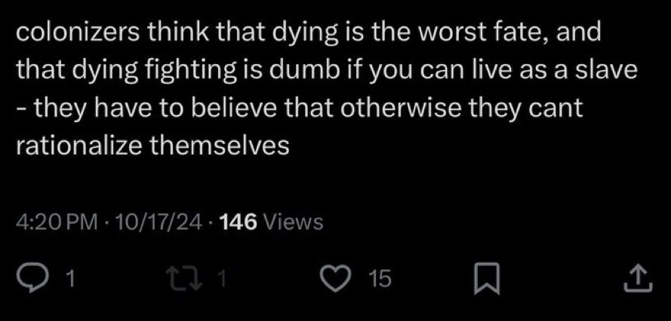Click the line starting with they have to believe
This screenshot has height=321, width=671.
[300, 109]
